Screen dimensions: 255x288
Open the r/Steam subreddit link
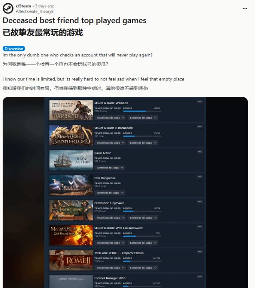[23, 6]
